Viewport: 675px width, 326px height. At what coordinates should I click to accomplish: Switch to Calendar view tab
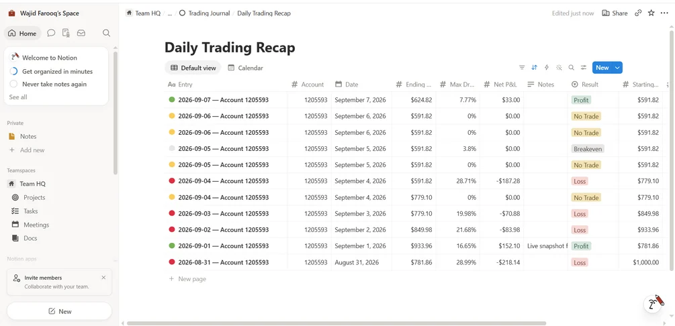[x=245, y=68]
